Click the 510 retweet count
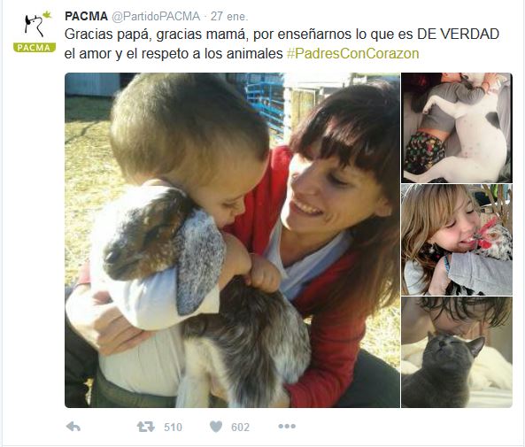The image size is (525, 447). pyautogui.click(x=174, y=428)
